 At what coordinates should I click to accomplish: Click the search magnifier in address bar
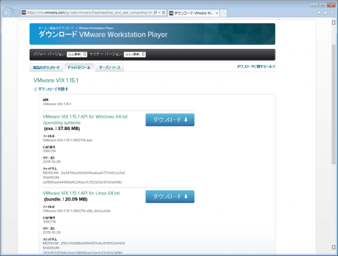coord(156,13)
